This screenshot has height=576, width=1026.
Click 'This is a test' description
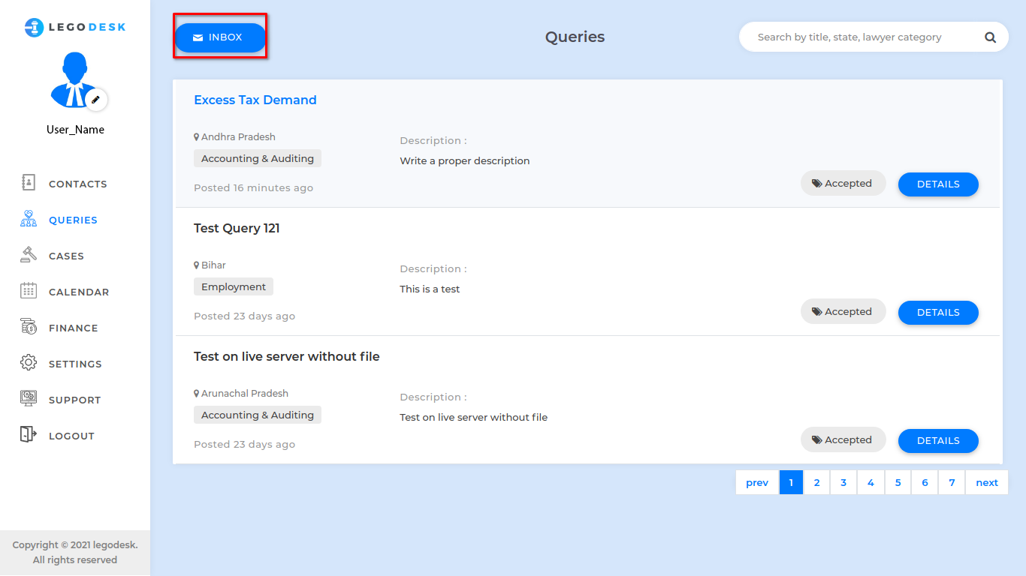(430, 289)
